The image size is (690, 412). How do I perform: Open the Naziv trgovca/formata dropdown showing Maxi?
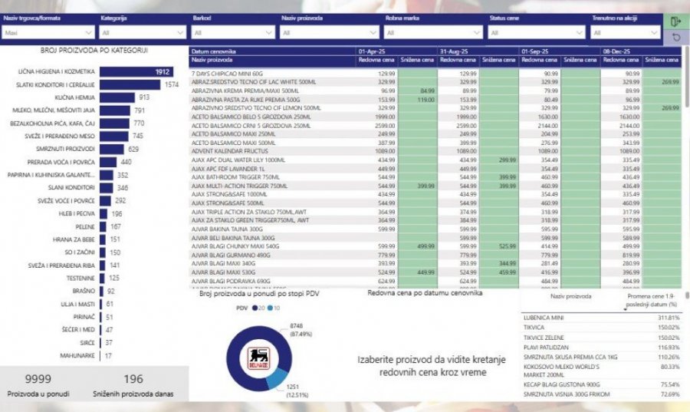coord(48,33)
